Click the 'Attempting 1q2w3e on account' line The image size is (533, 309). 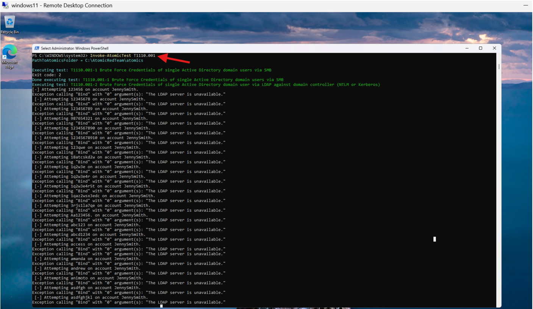pyautogui.click(x=88, y=167)
